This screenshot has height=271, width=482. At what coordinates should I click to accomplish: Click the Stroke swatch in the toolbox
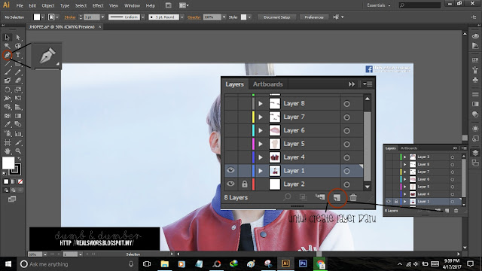[x=16, y=169]
